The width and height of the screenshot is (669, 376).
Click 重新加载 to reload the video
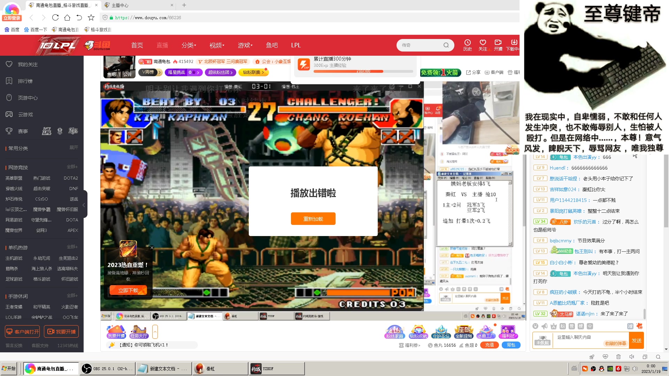pos(313,219)
